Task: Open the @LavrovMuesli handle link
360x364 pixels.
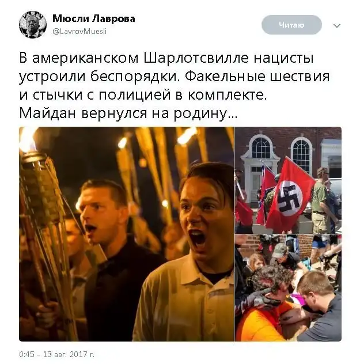Action: coord(79,31)
